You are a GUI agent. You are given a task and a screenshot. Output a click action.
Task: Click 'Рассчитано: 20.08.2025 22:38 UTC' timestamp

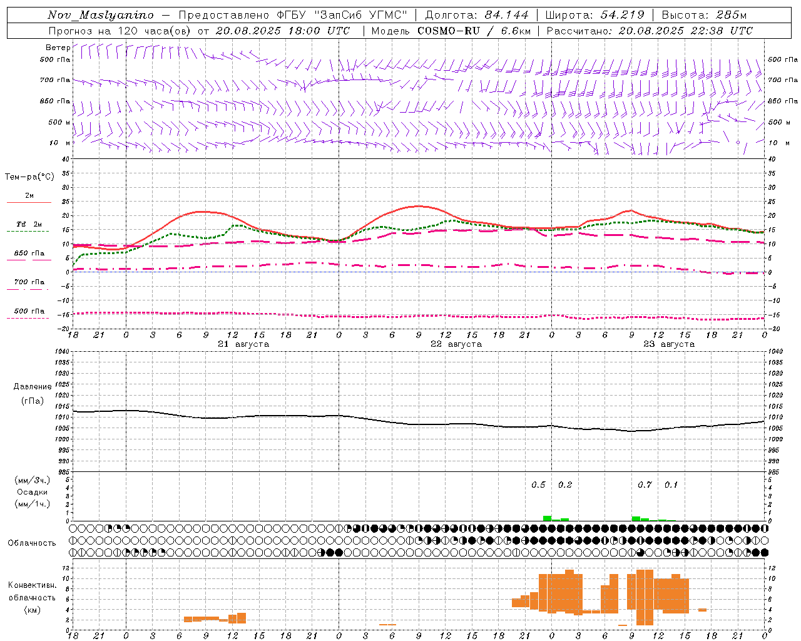pos(650,31)
